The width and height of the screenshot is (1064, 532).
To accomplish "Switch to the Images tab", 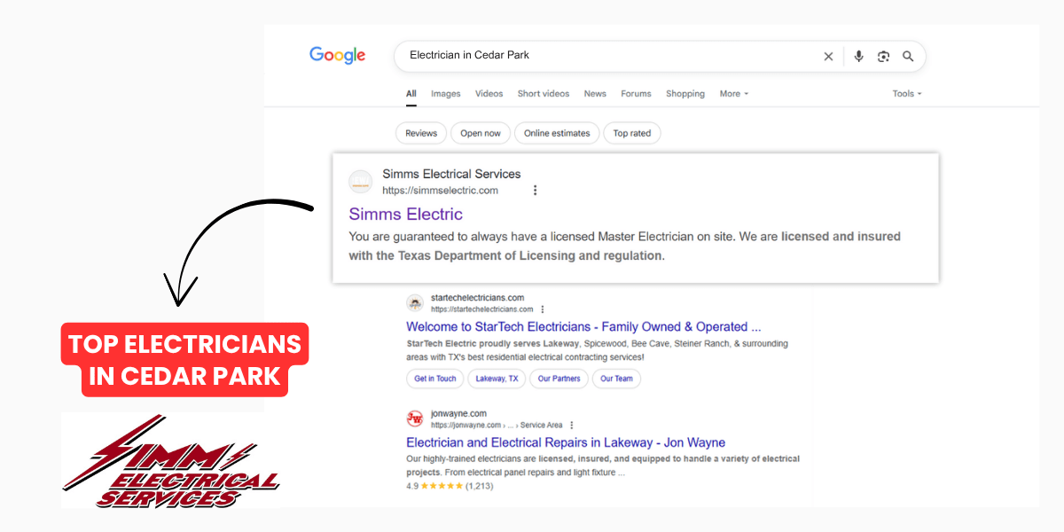I will click(446, 94).
